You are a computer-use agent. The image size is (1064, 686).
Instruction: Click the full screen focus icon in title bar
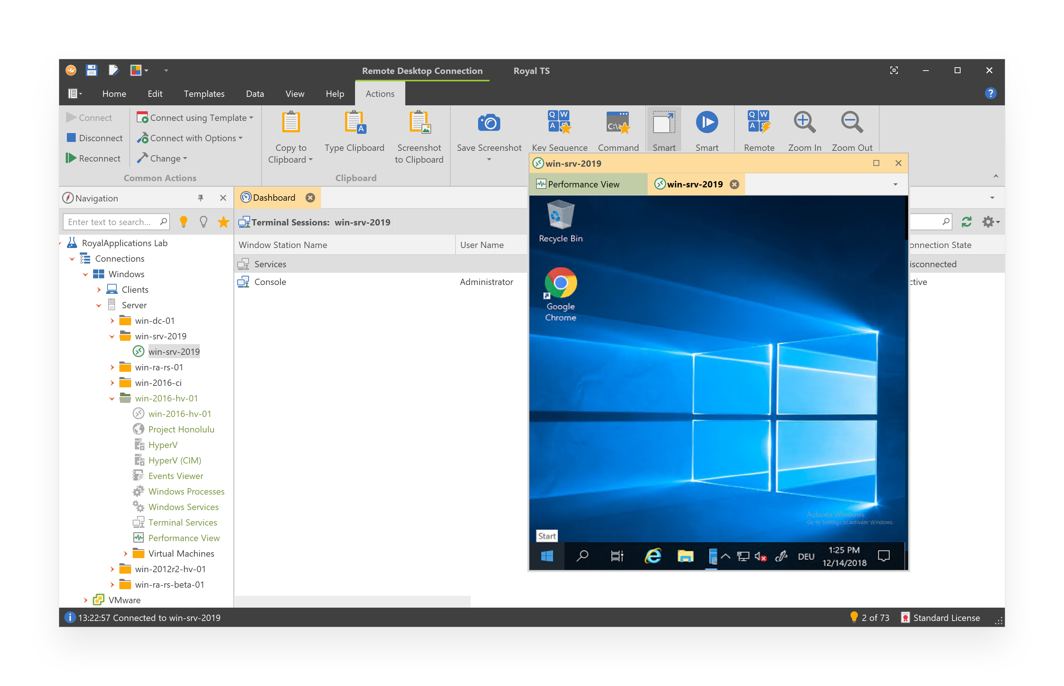[894, 70]
